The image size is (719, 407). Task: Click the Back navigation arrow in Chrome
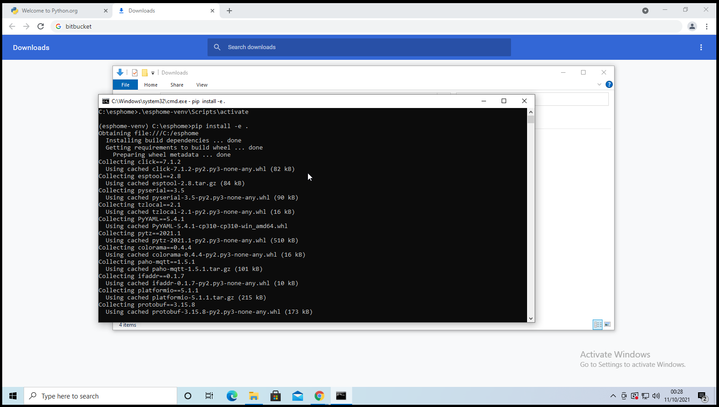12,26
